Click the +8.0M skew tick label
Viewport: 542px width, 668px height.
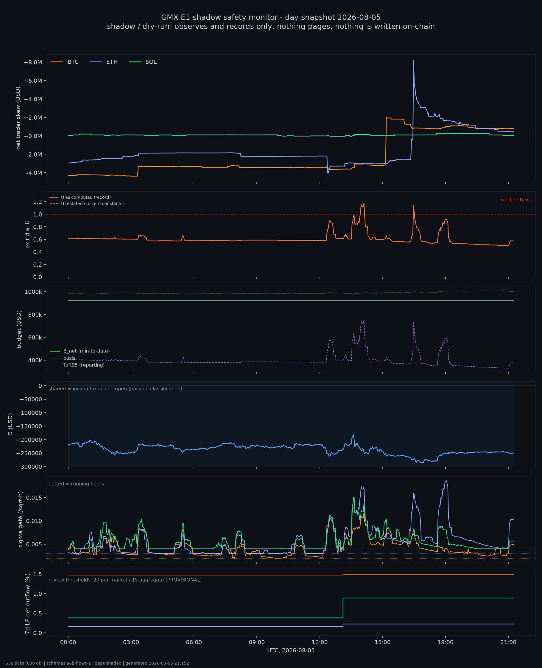point(33,63)
